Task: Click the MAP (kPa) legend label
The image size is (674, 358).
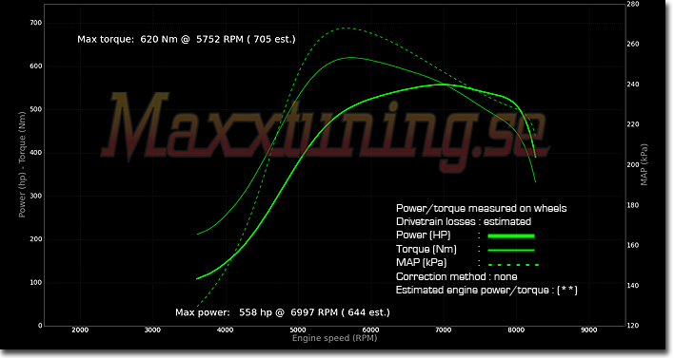Action: click(x=421, y=262)
